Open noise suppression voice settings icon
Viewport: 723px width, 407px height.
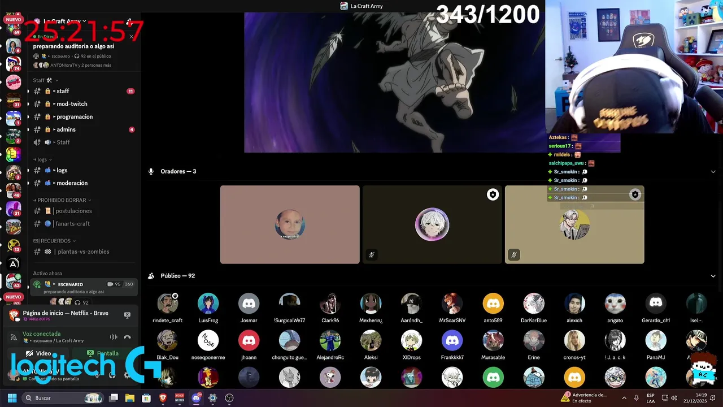(114, 337)
